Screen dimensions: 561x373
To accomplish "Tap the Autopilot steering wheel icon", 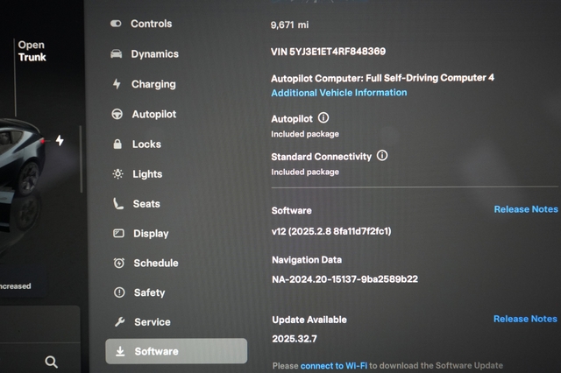I will [117, 115].
